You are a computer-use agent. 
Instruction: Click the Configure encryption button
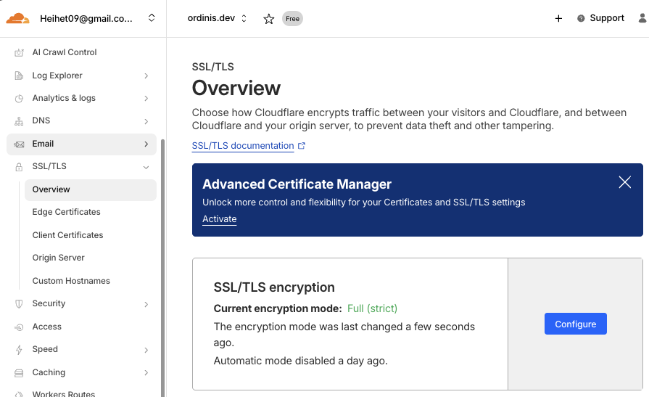tap(575, 324)
